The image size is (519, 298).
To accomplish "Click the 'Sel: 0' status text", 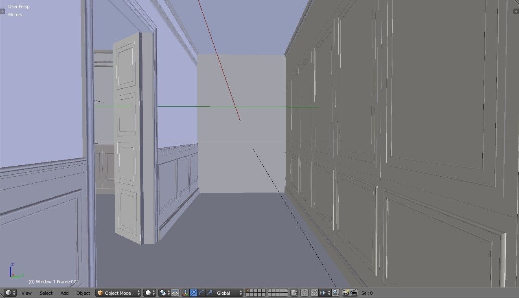I will pos(367,293).
